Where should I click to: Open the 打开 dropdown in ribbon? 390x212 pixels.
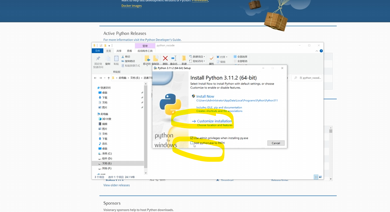(222, 57)
